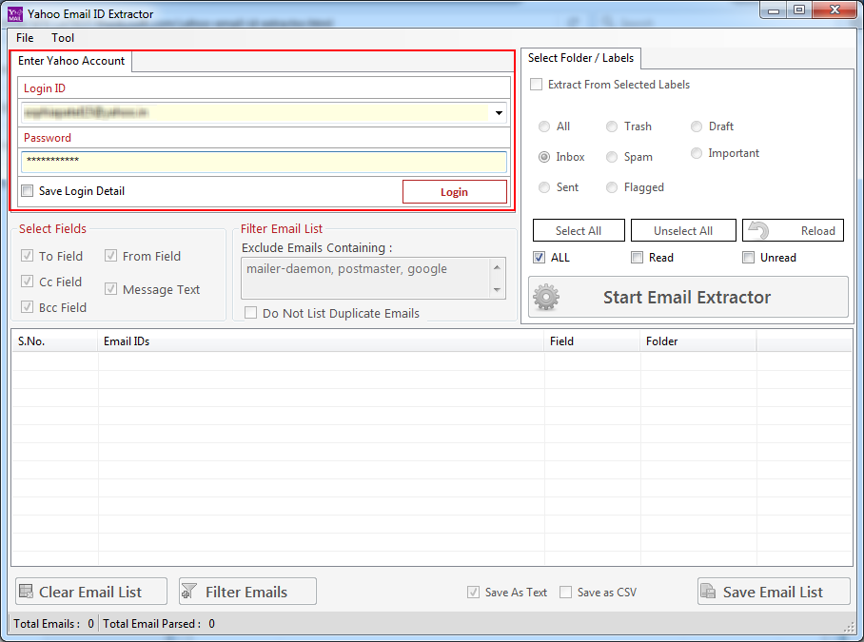Image resolution: width=864 pixels, height=642 pixels.
Task: Select the Flagged radio button
Action: pos(612,187)
